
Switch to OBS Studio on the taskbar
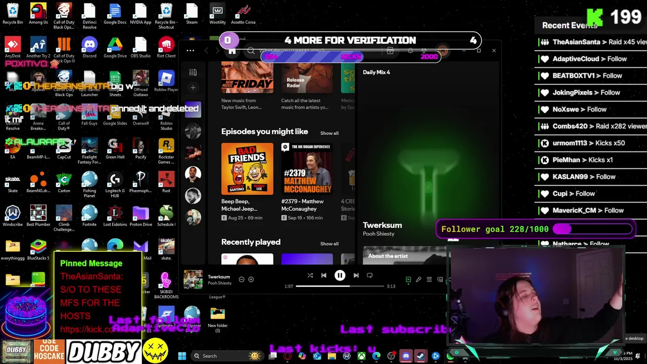[391, 356]
